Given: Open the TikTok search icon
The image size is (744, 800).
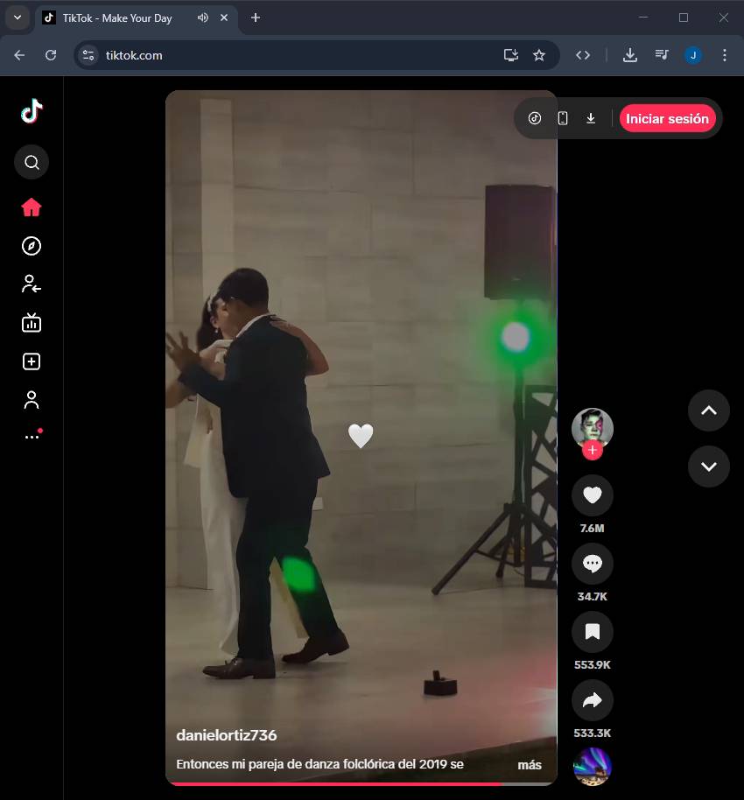Looking at the screenshot, I should point(32,162).
